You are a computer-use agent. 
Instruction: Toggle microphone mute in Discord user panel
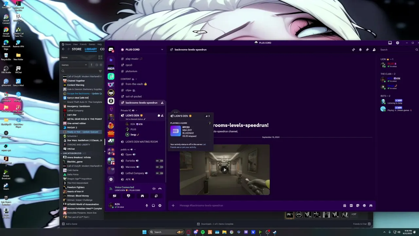(147, 206)
